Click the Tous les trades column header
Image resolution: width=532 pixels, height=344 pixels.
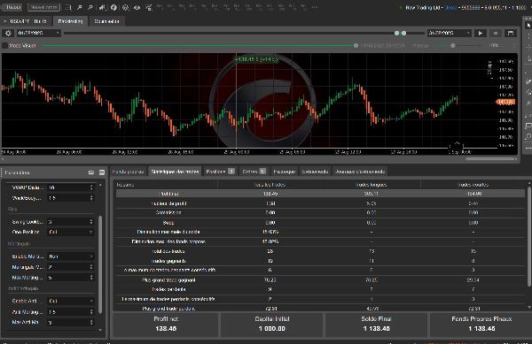click(270, 185)
